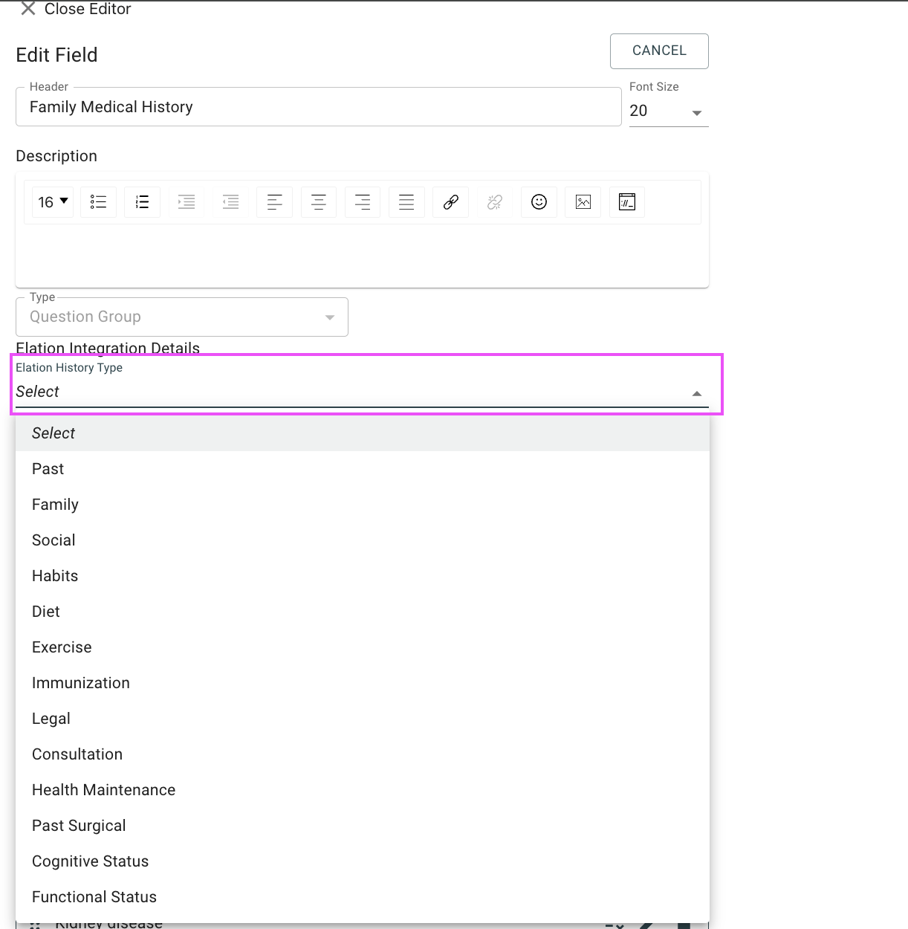Click the Header input field
908x929 pixels.
coord(318,107)
